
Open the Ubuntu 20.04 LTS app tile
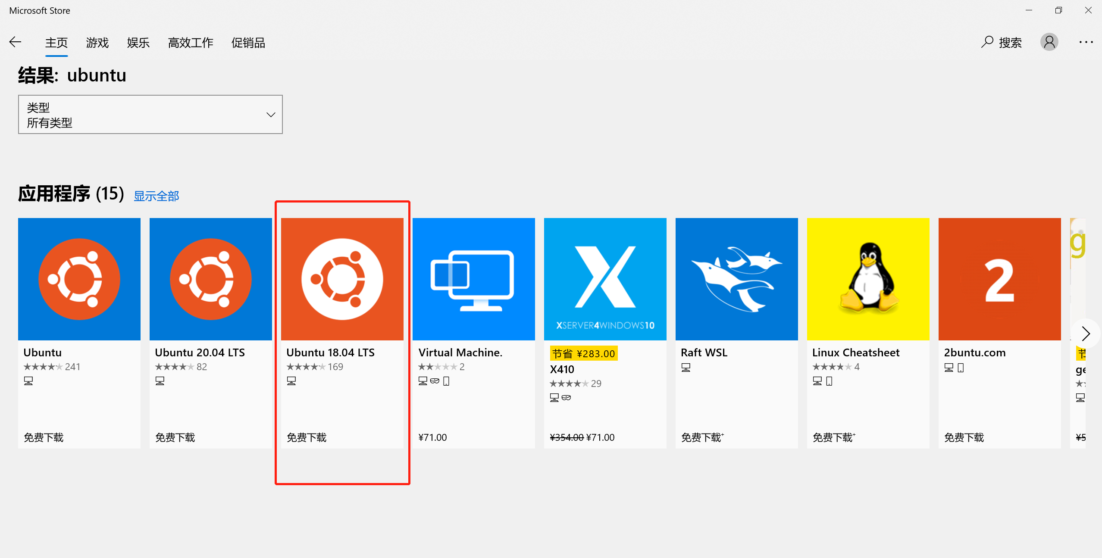210,279
